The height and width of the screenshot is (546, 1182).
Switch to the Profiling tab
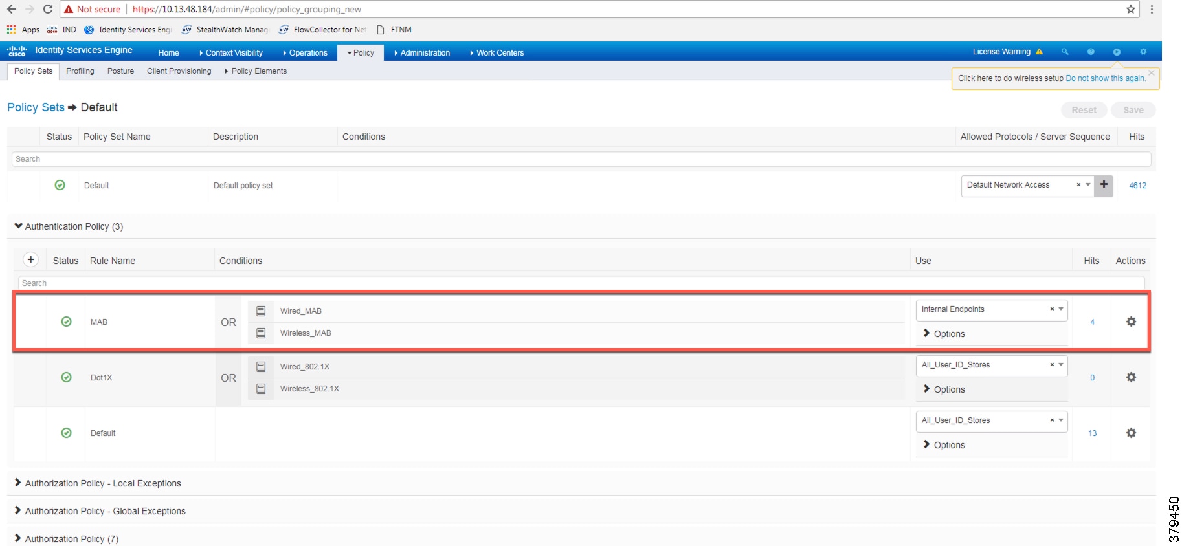point(80,71)
